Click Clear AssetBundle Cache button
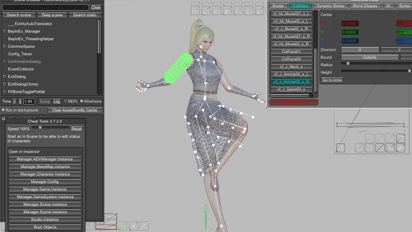The height and width of the screenshot is (232, 412). click(74, 110)
